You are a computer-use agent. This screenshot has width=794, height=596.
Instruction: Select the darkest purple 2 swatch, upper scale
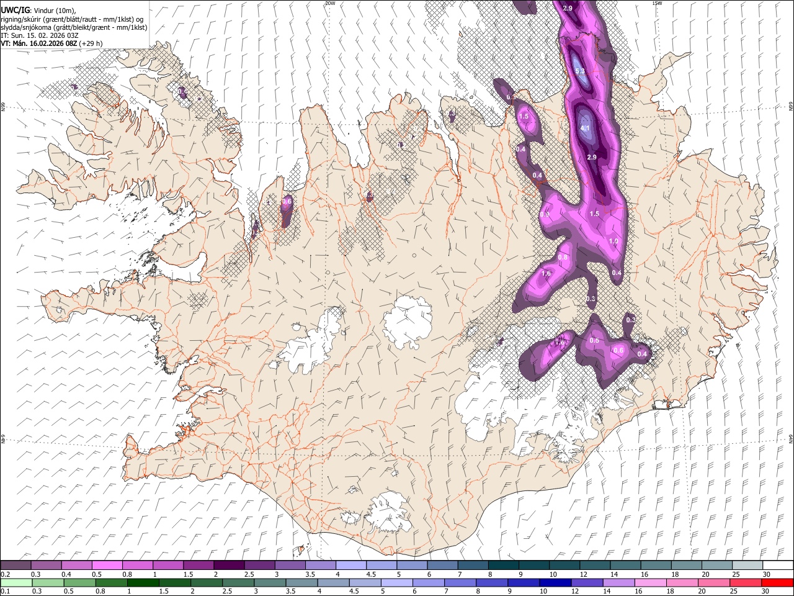(229, 566)
